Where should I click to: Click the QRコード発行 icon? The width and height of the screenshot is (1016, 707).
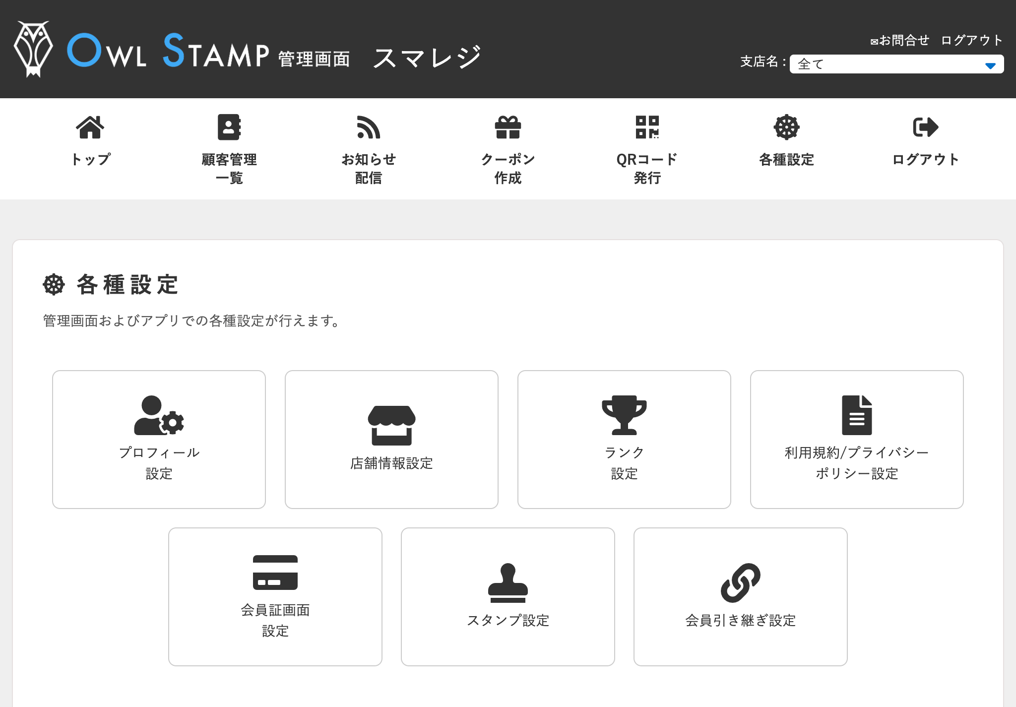click(647, 128)
